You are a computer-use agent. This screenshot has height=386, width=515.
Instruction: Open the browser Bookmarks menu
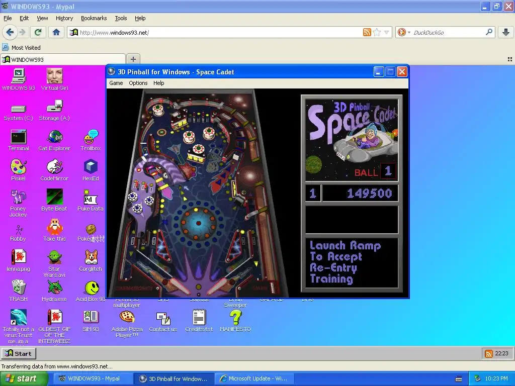[x=94, y=18]
